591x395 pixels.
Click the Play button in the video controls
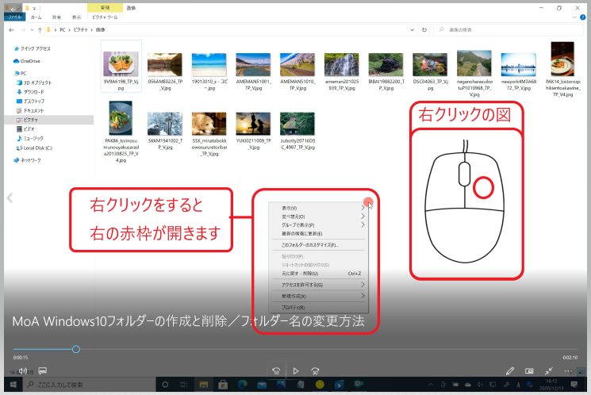click(x=295, y=370)
